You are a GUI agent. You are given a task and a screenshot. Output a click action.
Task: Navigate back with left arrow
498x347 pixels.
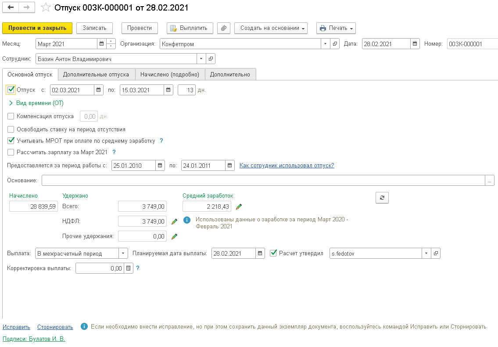[x=11, y=7]
